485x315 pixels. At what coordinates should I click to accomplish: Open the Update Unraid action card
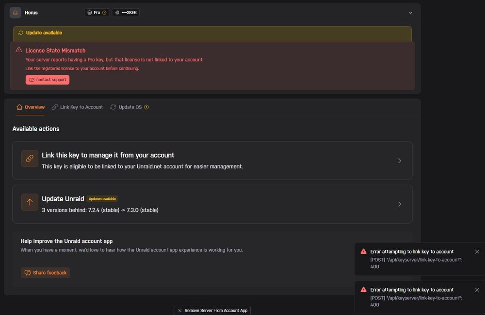pyautogui.click(x=212, y=204)
